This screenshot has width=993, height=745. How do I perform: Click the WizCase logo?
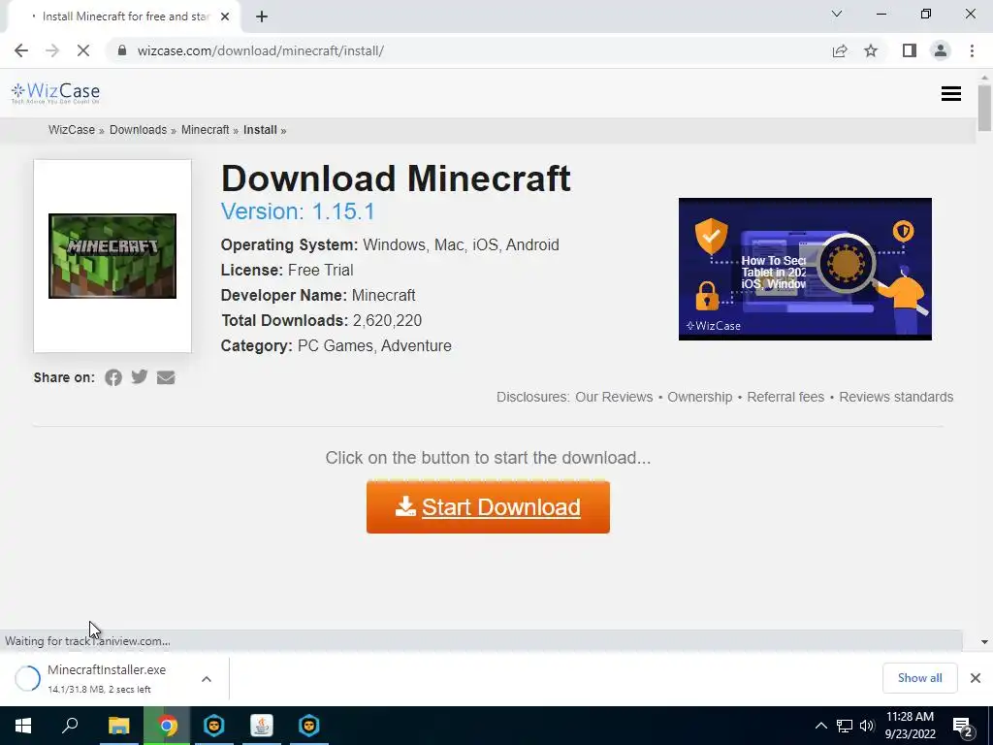point(55,93)
